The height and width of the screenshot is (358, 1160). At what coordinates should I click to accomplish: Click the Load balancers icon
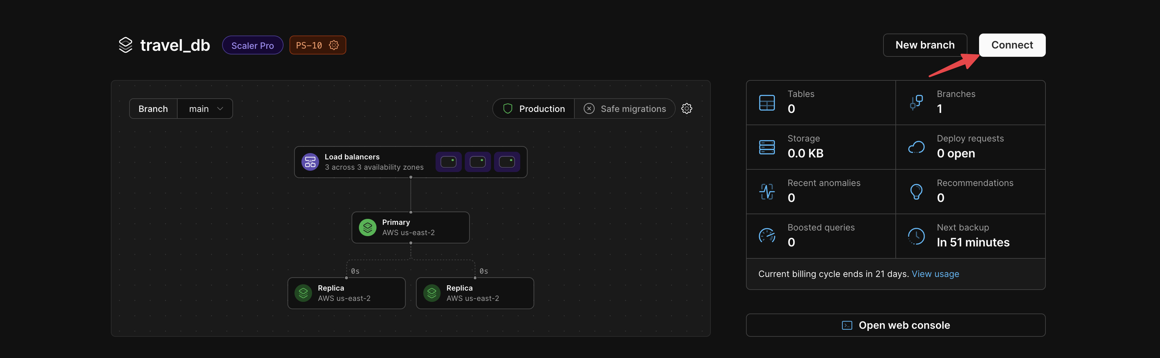pyautogui.click(x=310, y=162)
